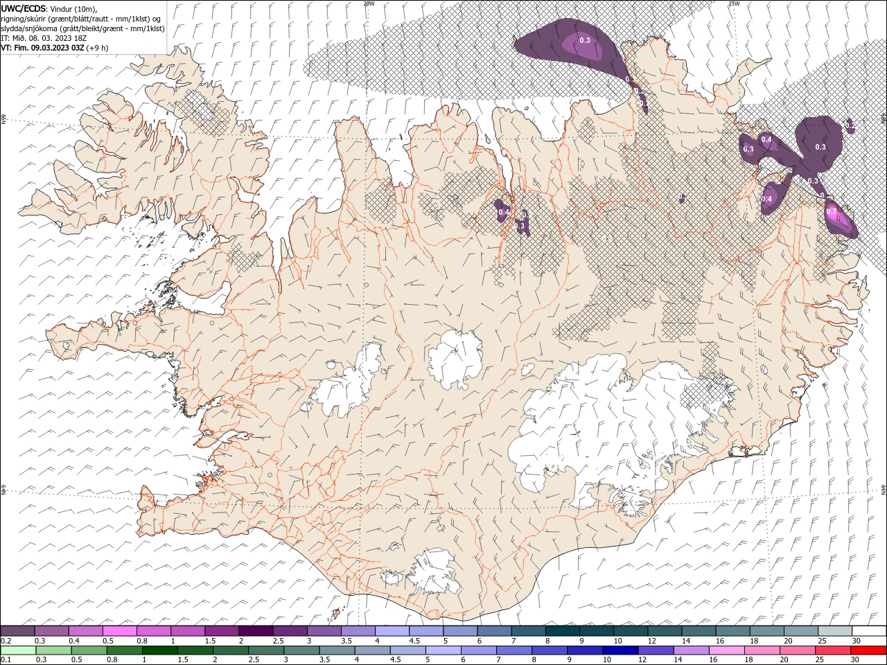Click the rigning/skúrir legend description line

pyautogui.click(x=81, y=19)
